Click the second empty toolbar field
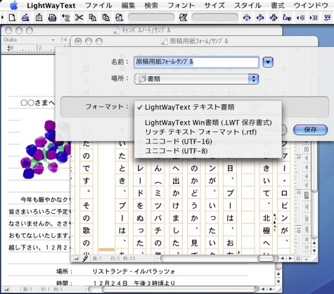Viewport: 334px width, 294px height. [214, 18]
